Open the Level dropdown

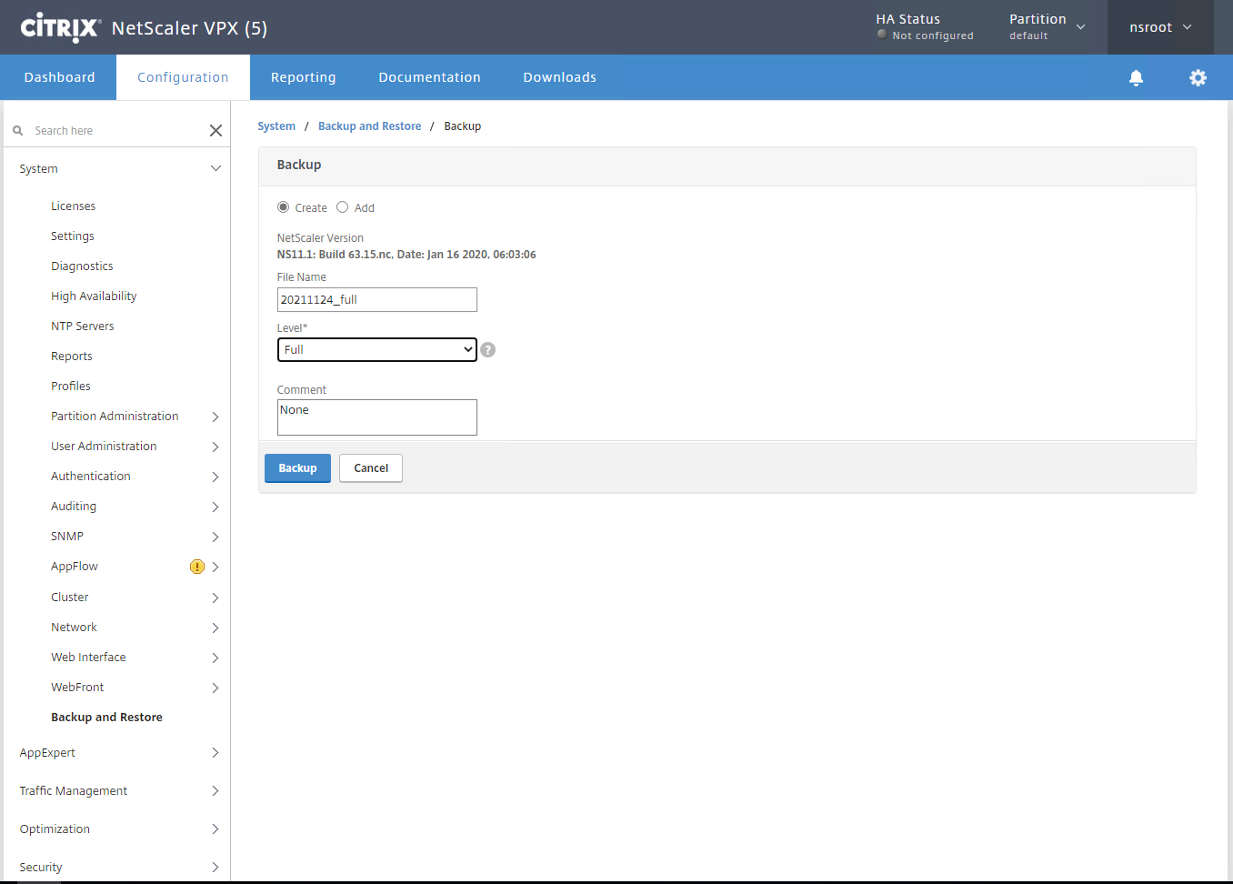pyautogui.click(x=376, y=350)
